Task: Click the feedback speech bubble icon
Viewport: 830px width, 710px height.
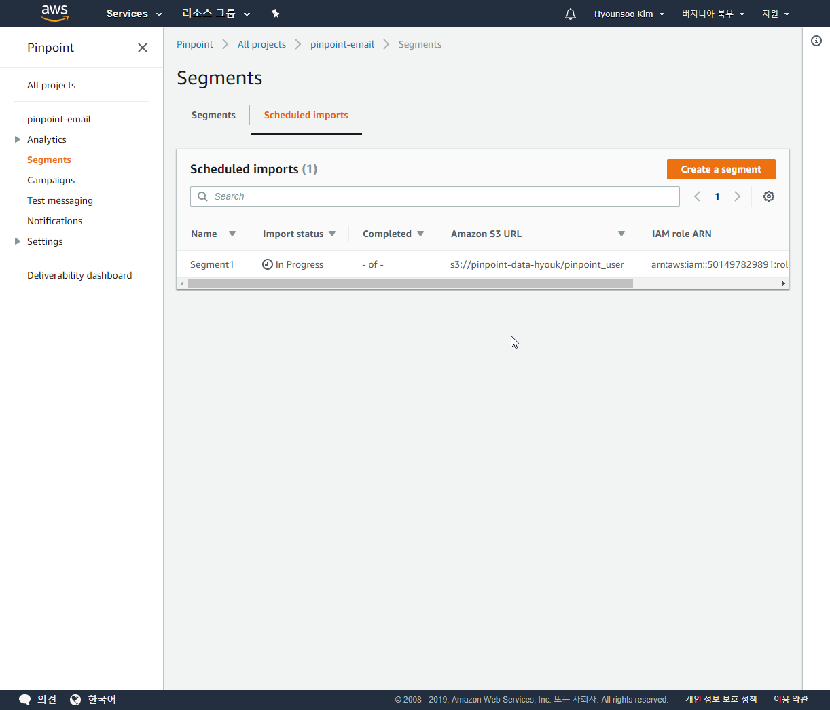Action: 25,699
